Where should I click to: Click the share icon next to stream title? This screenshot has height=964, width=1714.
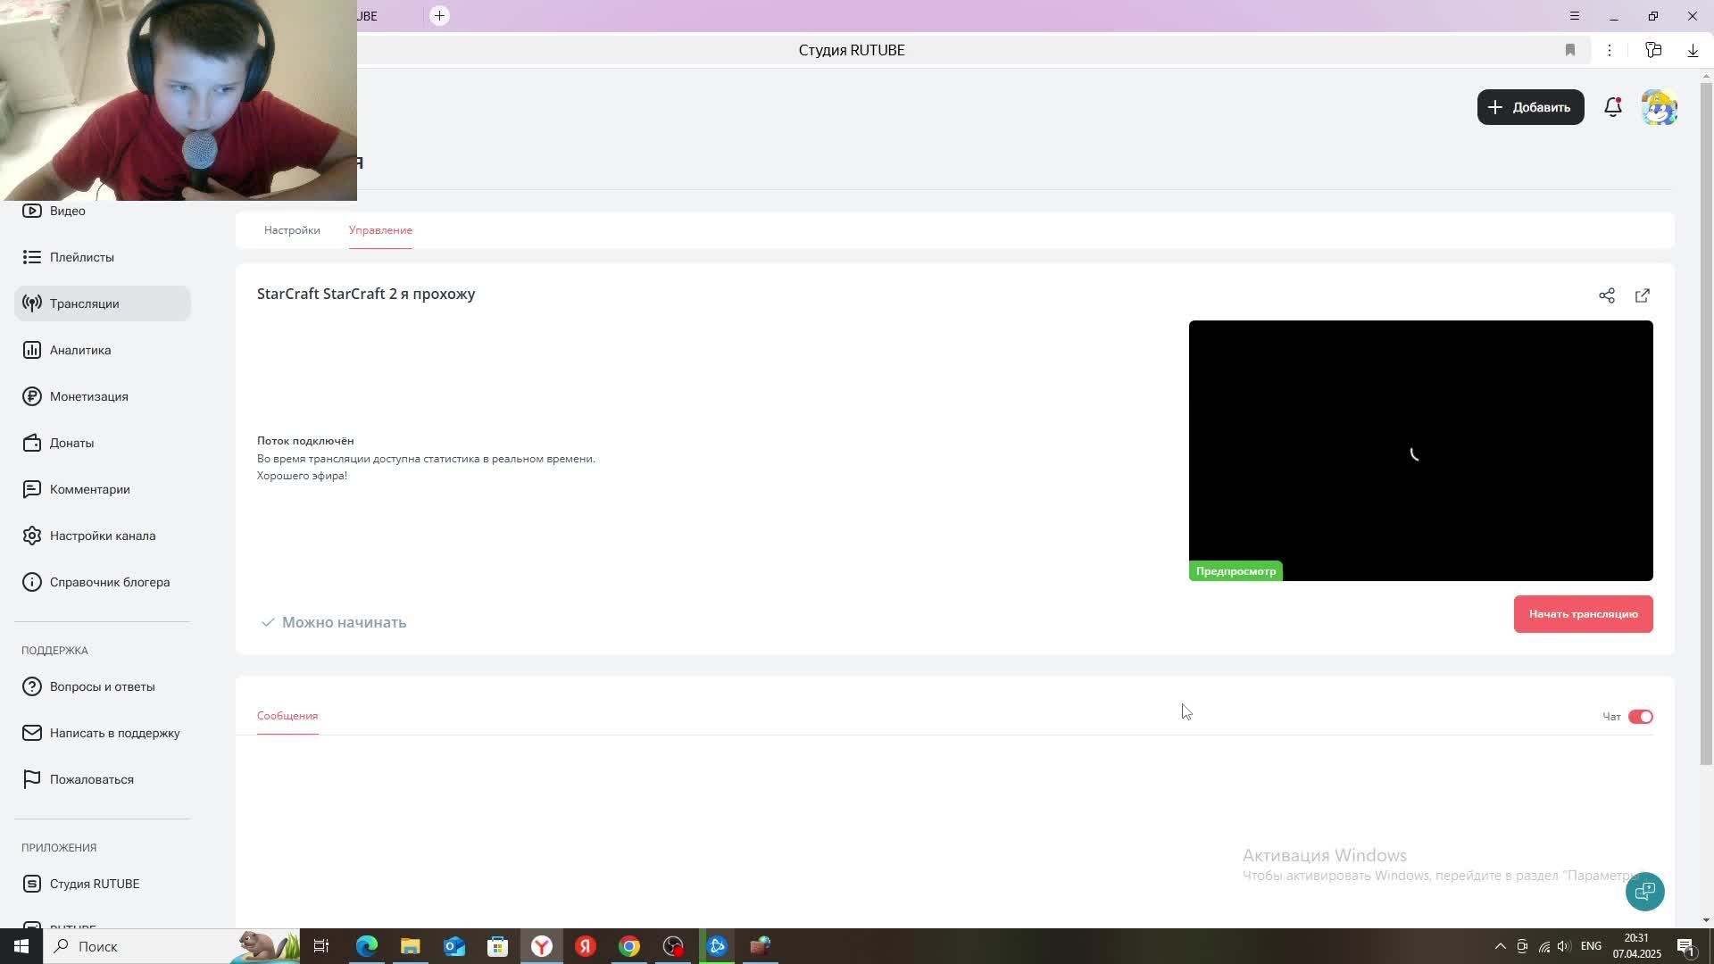pos(1606,295)
